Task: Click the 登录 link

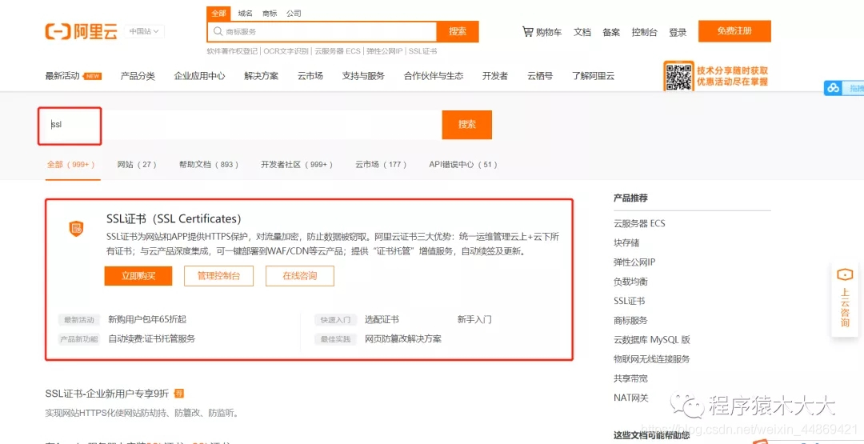Action: coord(678,32)
